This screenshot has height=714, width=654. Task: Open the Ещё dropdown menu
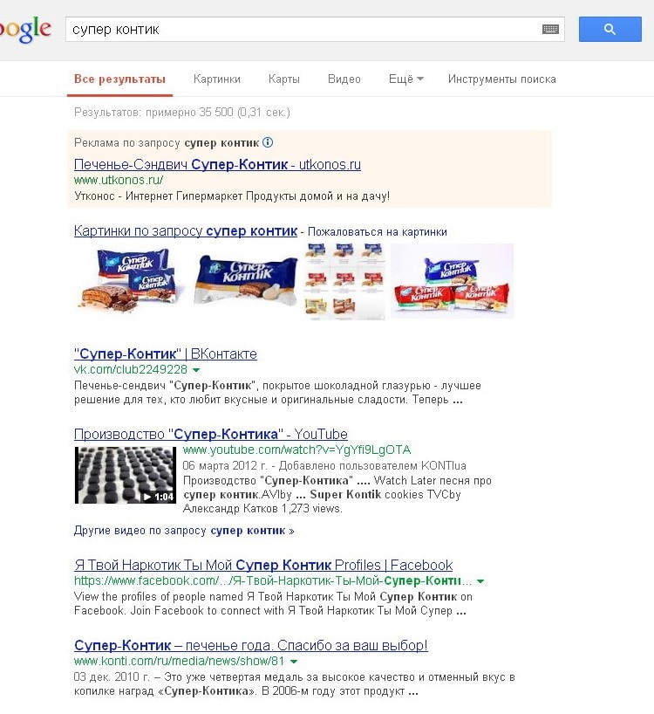tap(405, 79)
